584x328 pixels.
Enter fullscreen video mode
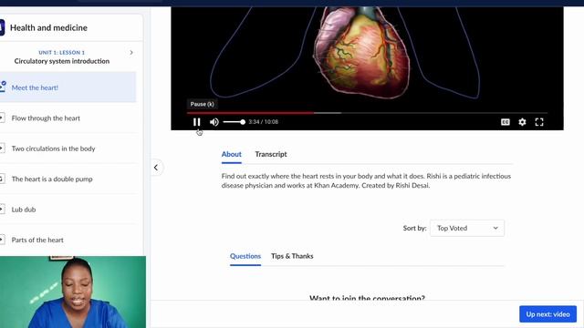click(539, 122)
